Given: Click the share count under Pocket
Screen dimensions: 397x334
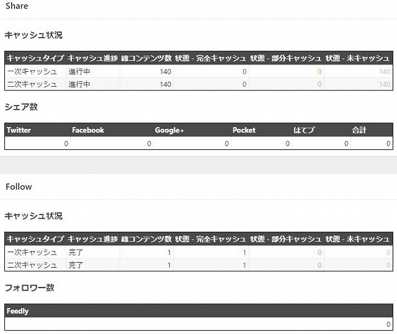Looking at the screenshot, I should [x=288, y=144].
